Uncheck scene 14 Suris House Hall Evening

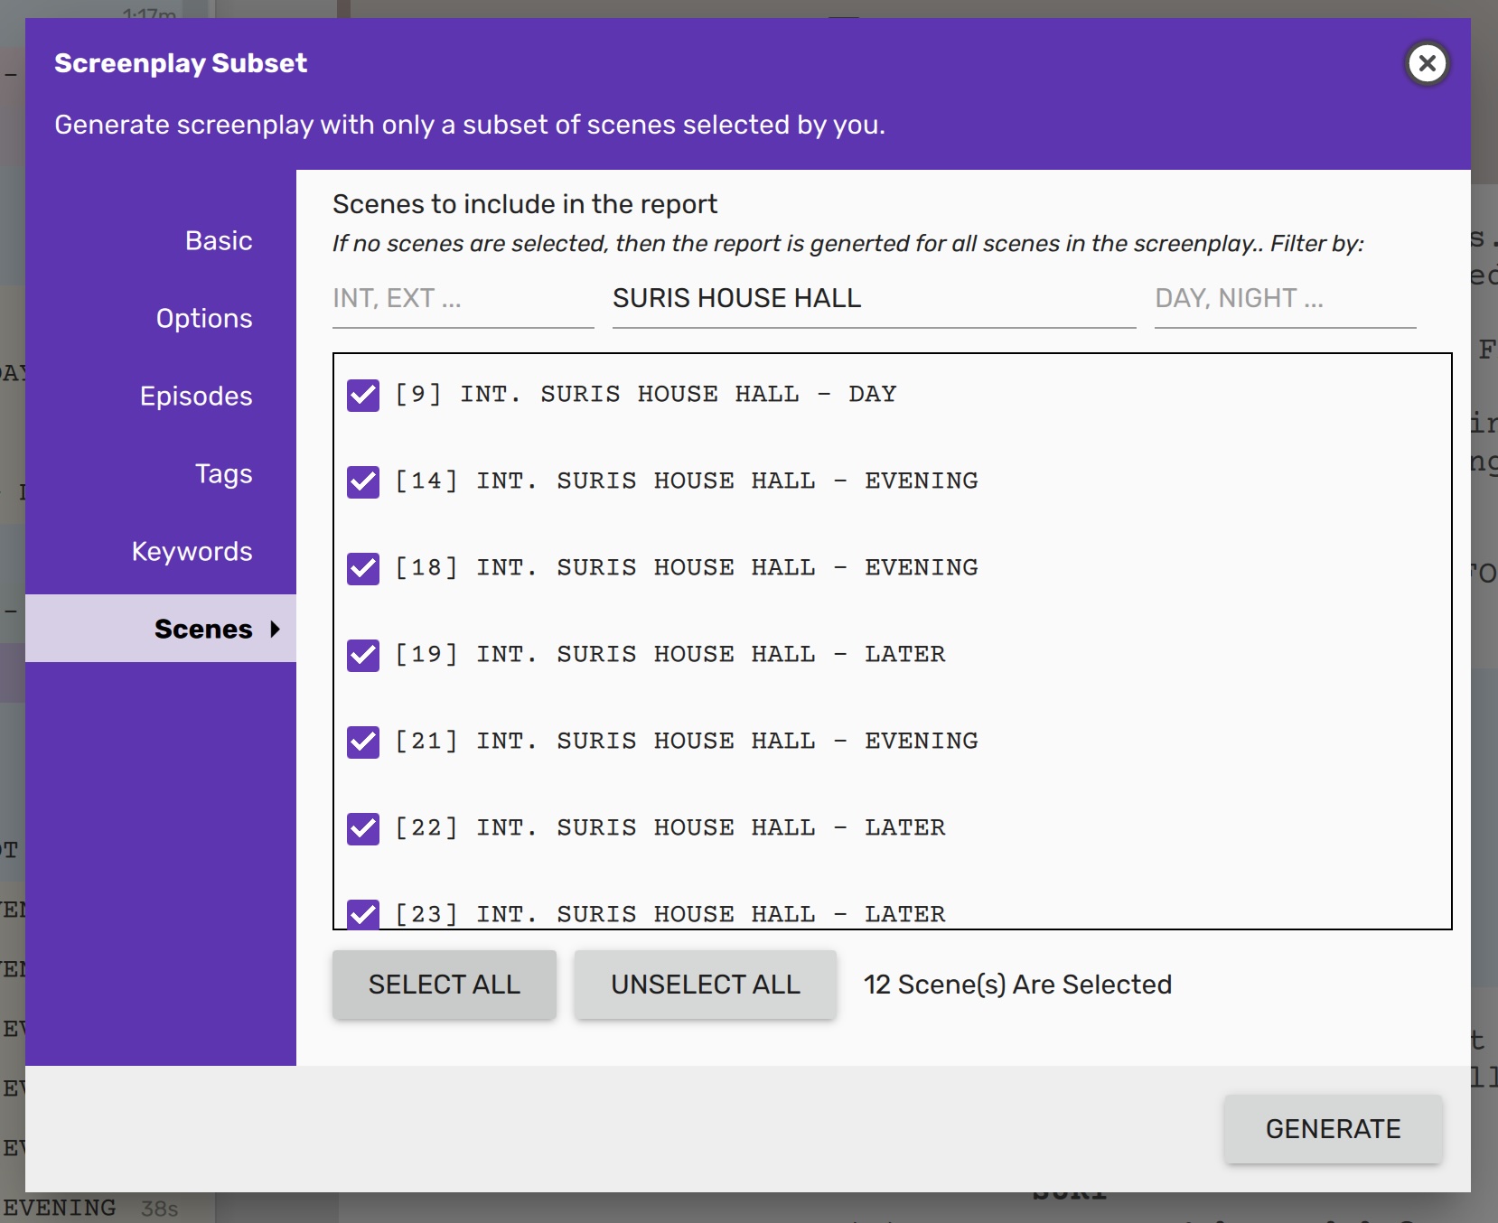[x=363, y=481]
